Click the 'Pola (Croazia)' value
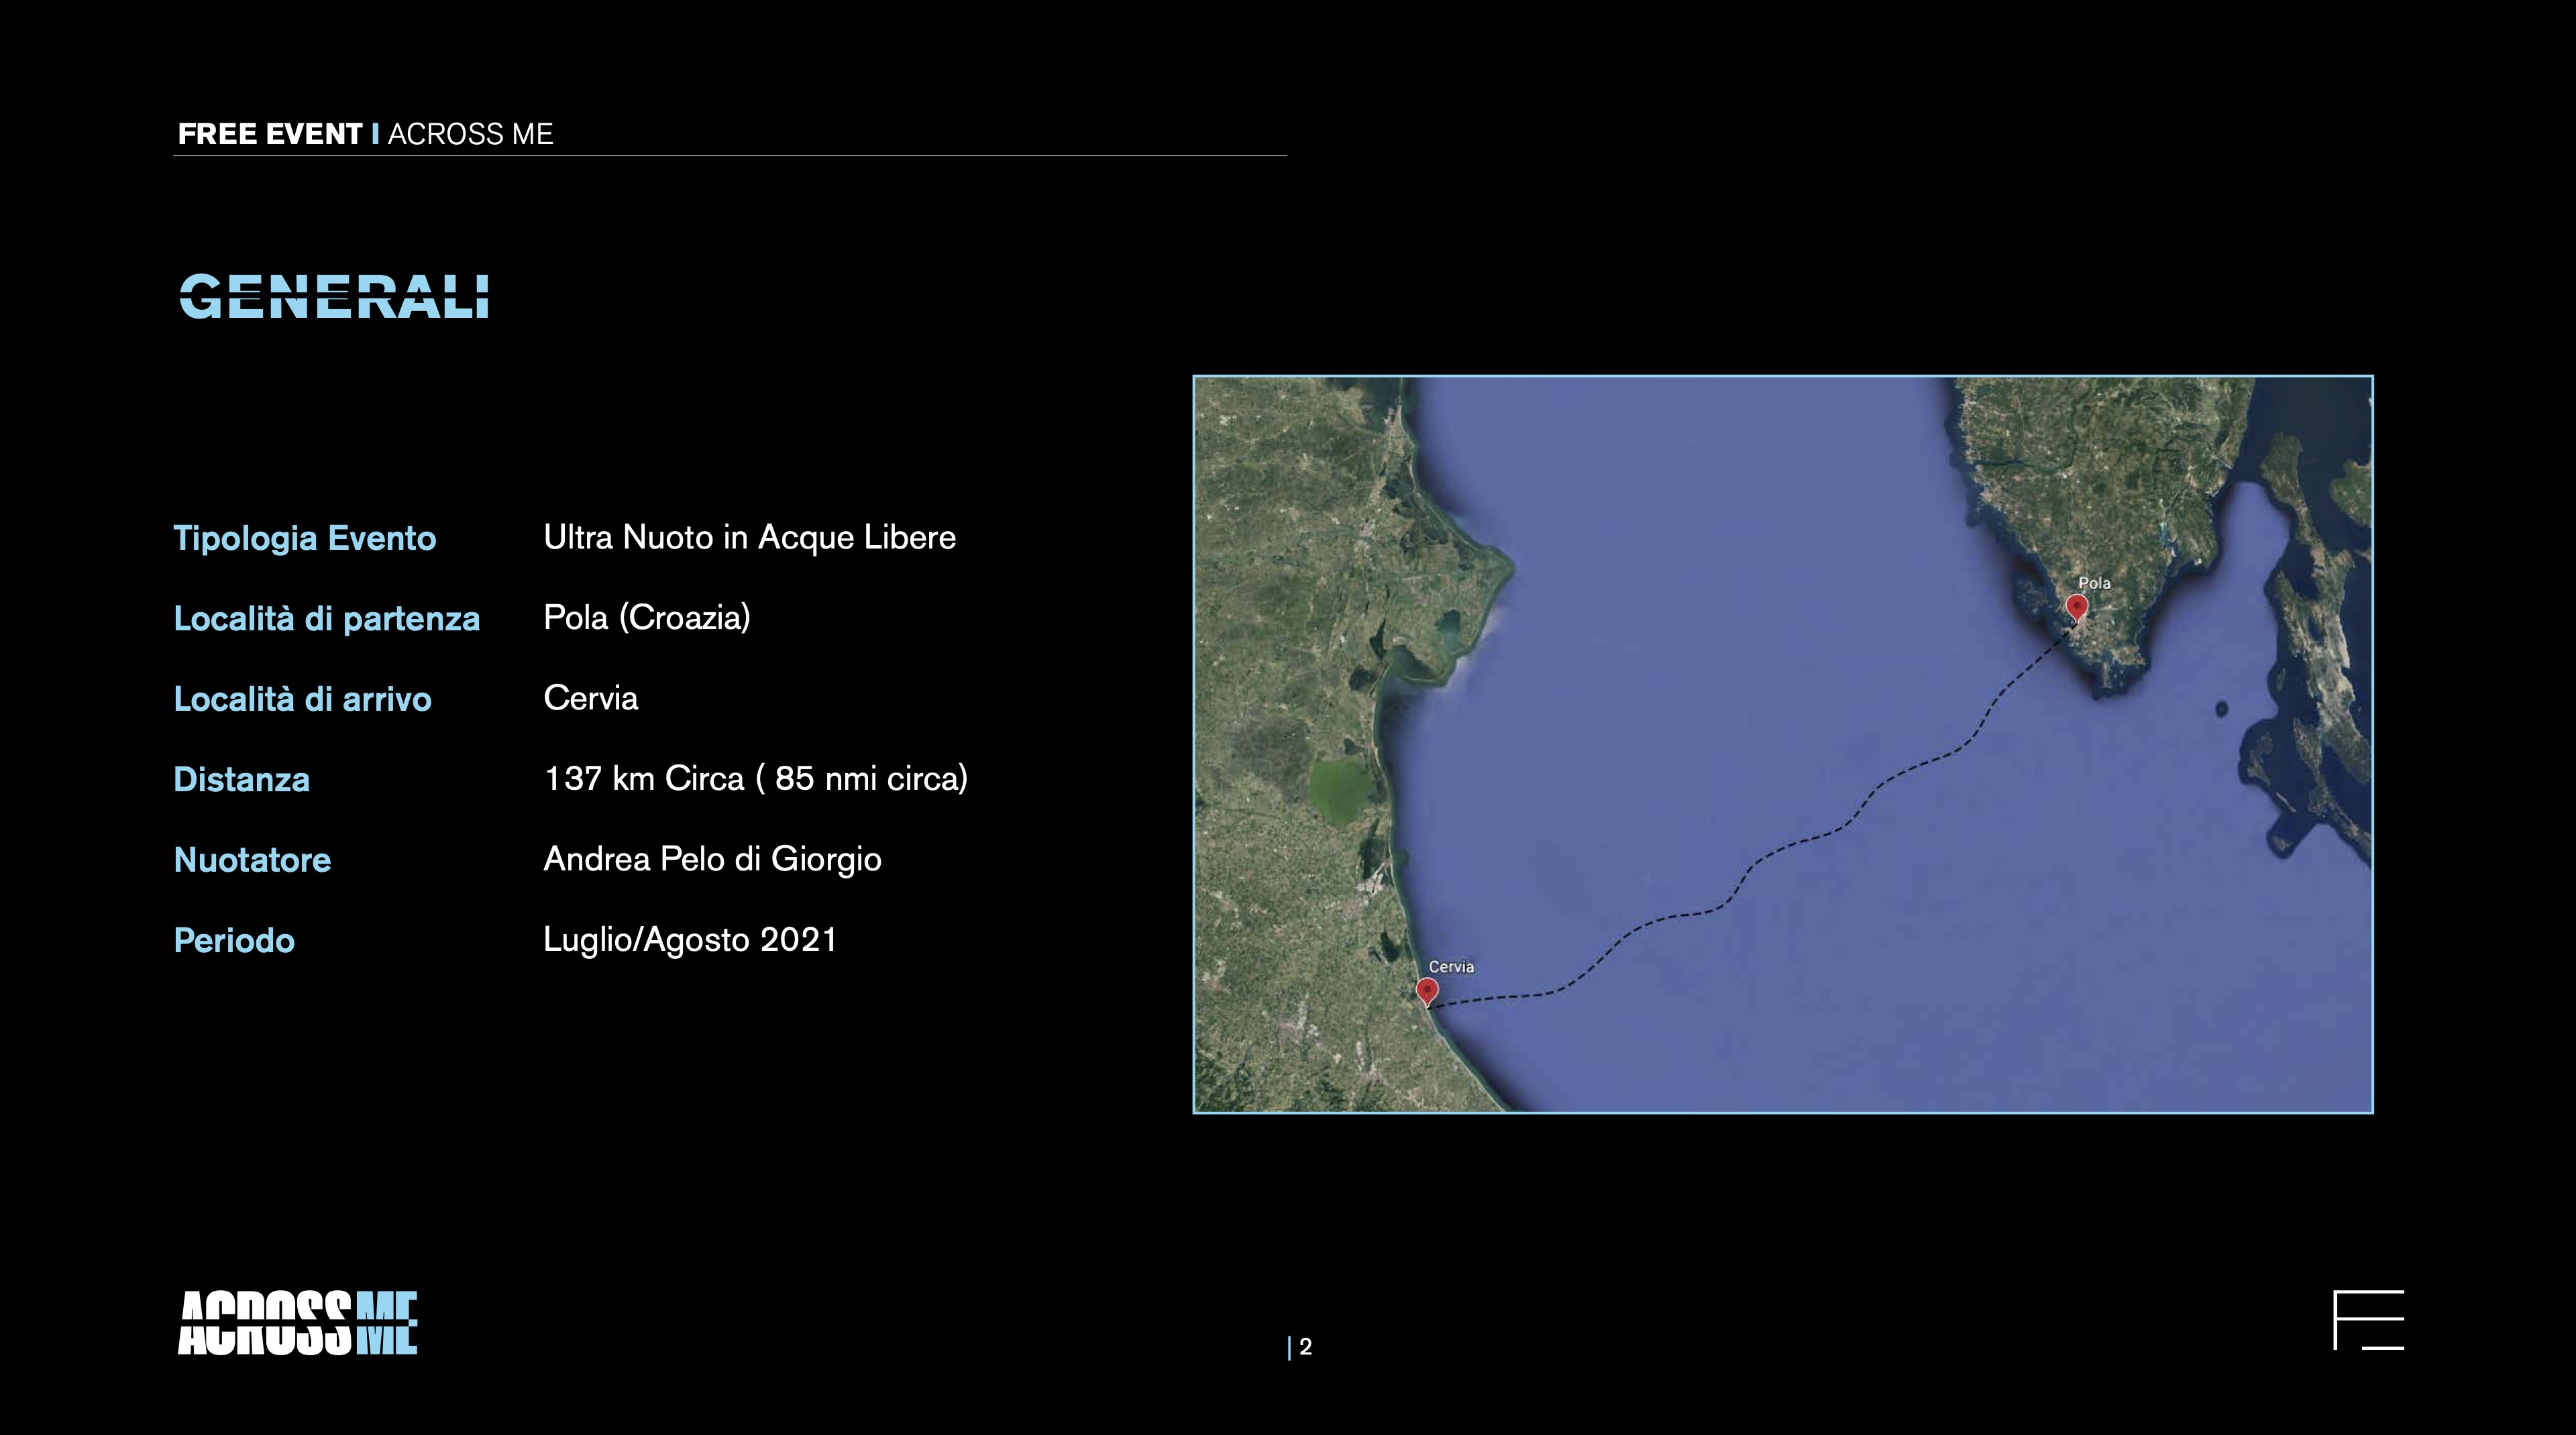 point(647,618)
